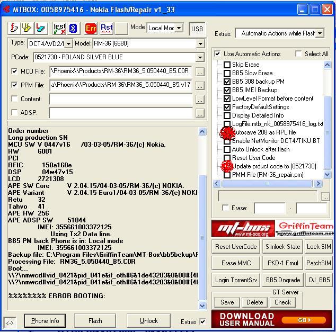The height and width of the screenshot is (332, 336).
Task: Uncheck BB5 308 backup PM
Action: coord(227,82)
